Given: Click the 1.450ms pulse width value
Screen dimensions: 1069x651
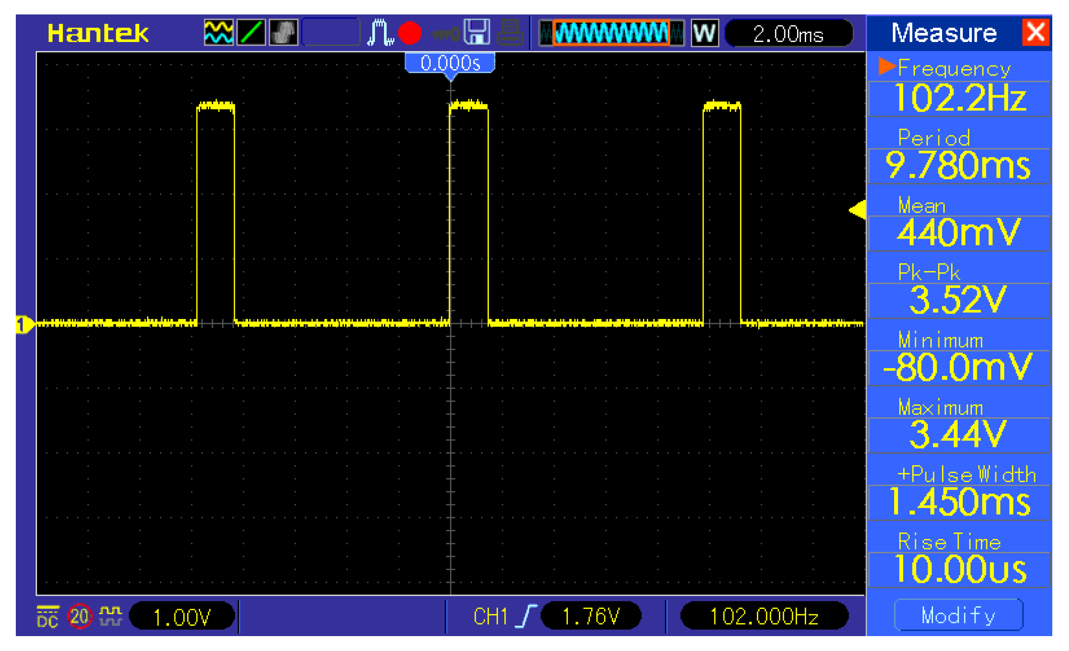Looking at the screenshot, I should [959, 502].
